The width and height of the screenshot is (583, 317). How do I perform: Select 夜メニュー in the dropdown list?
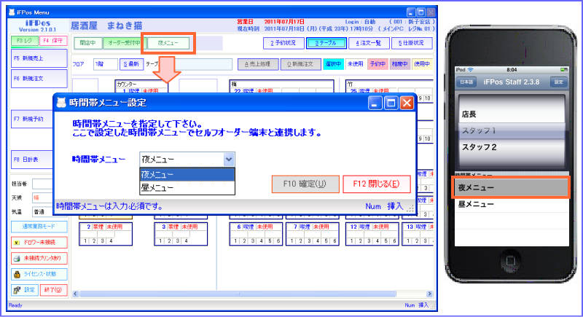187,175
